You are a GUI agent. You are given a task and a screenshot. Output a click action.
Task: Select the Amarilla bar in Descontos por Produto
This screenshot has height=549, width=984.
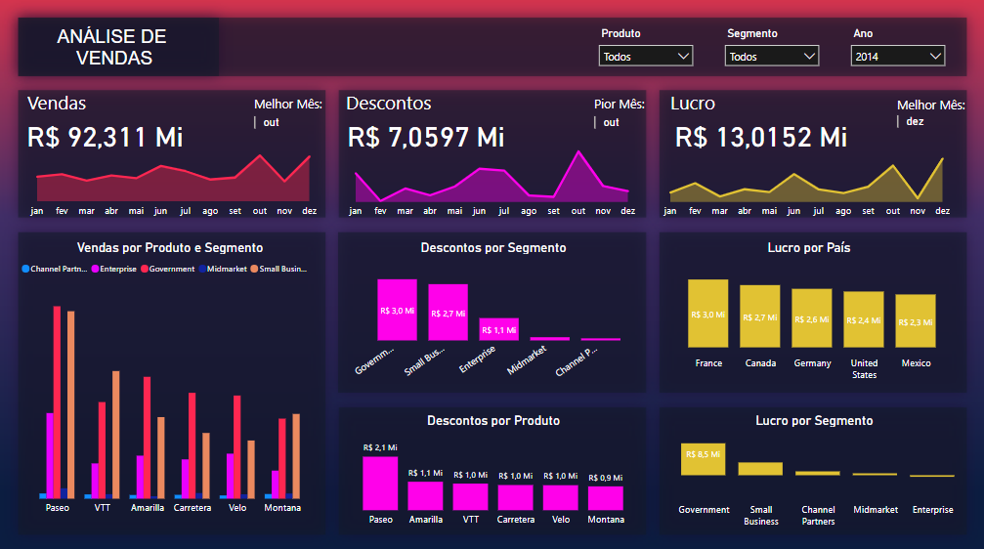(425, 495)
